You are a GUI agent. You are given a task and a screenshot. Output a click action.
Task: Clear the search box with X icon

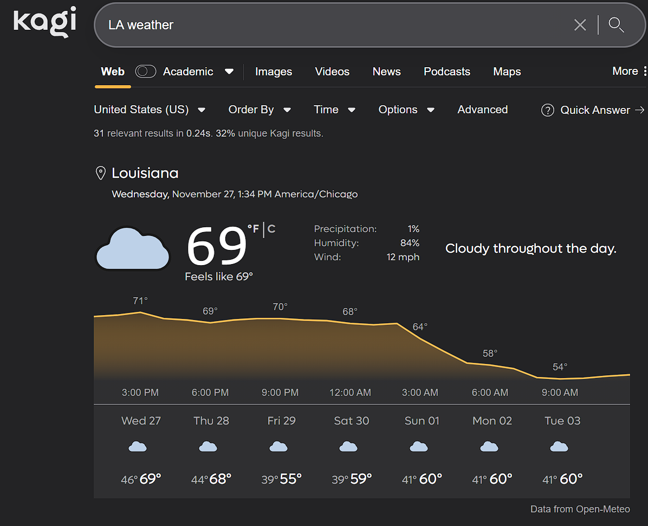coord(580,25)
